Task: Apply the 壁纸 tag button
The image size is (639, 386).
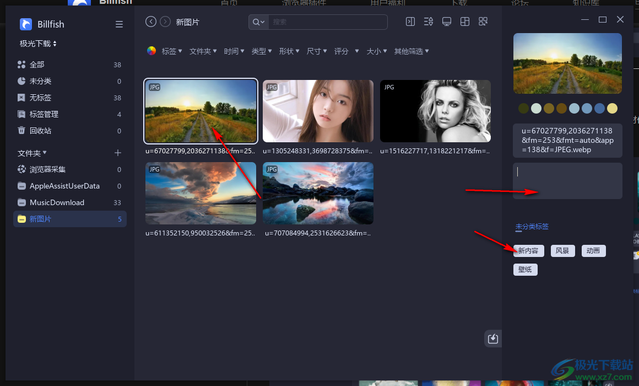Action: tap(525, 269)
